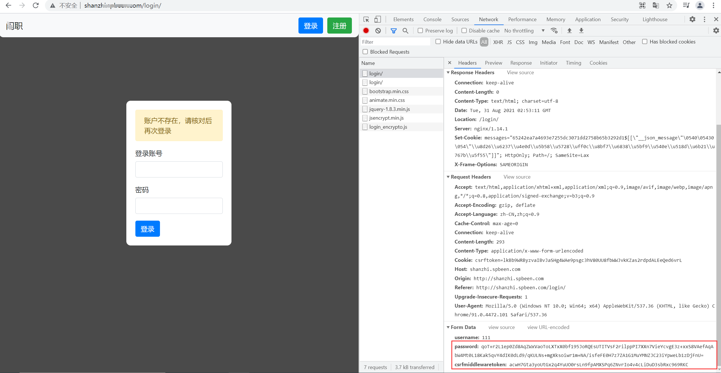Open the No throttling dropdown
721x373 pixels.
524,30
